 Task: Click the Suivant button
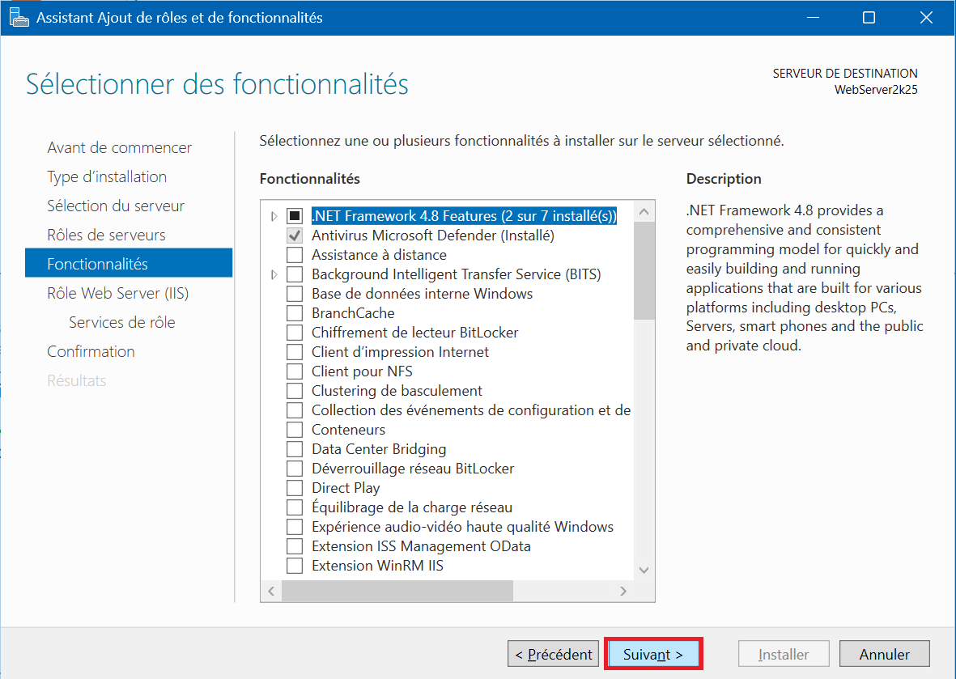[653, 654]
